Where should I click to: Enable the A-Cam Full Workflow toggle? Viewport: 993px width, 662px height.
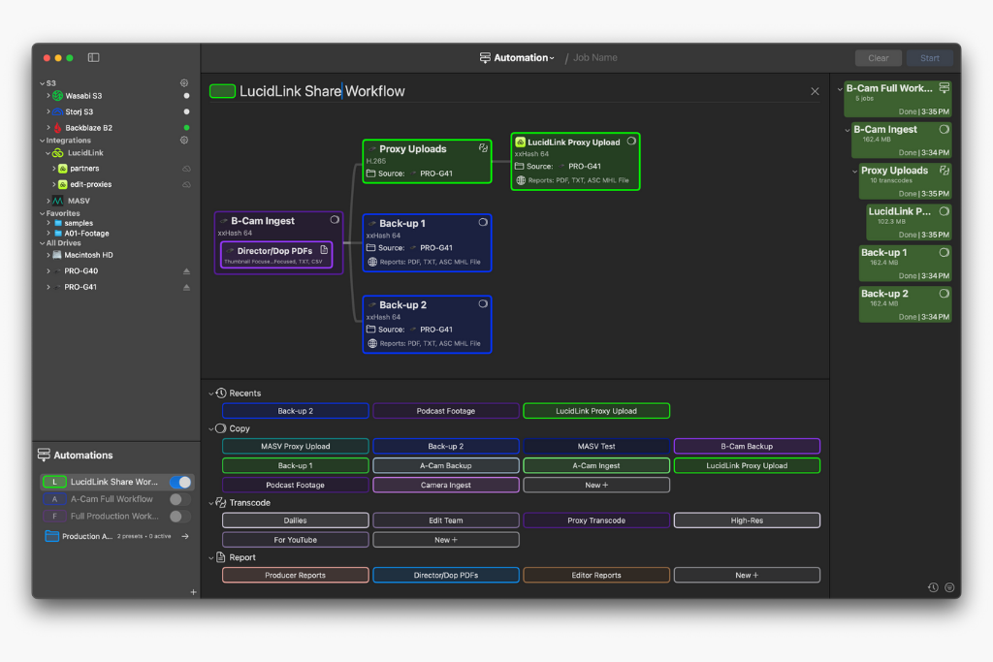(x=176, y=499)
